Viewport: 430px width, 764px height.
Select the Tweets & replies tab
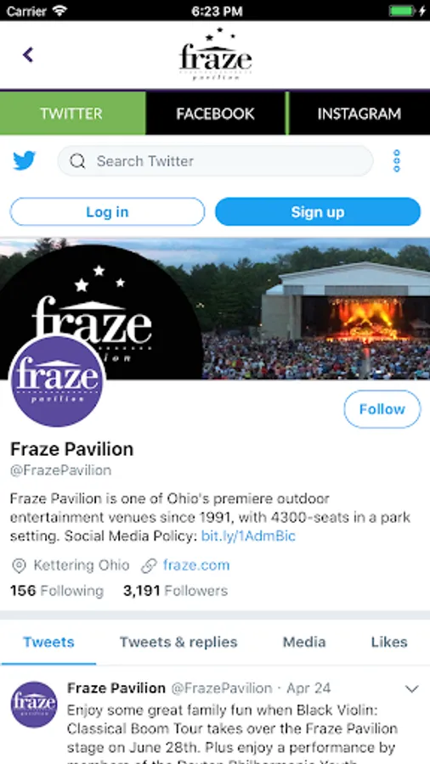point(178,643)
